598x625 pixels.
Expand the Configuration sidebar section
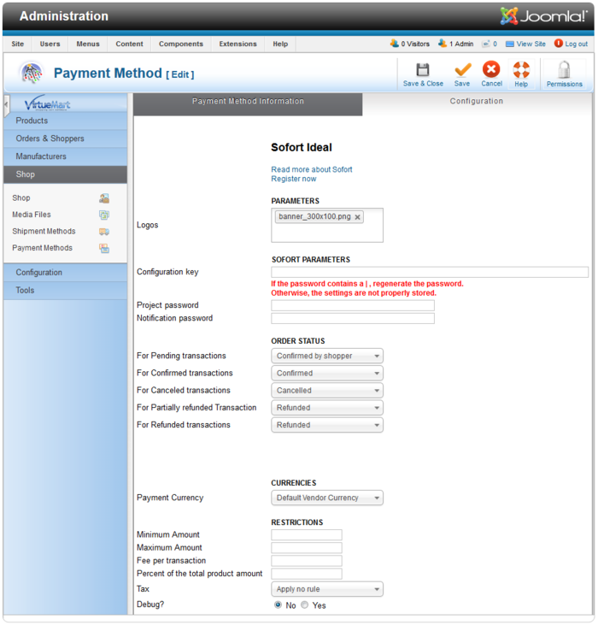(x=65, y=273)
